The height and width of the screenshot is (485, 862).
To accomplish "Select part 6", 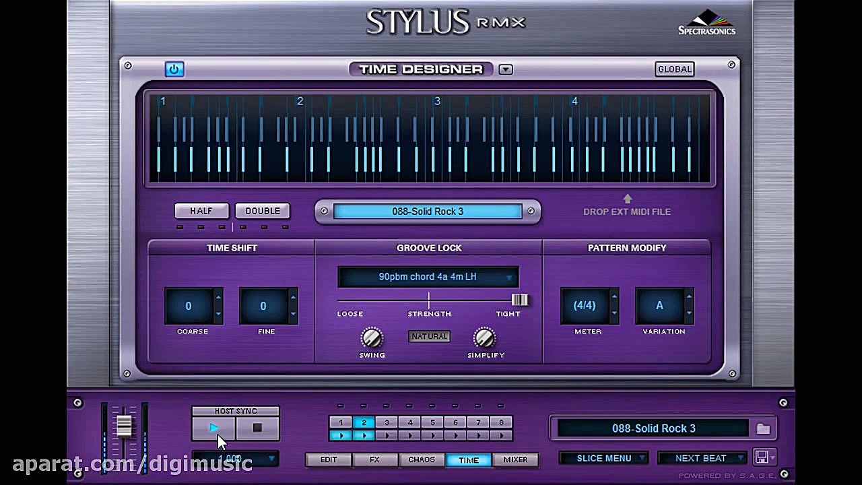I will pyautogui.click(x=455, y=422).
